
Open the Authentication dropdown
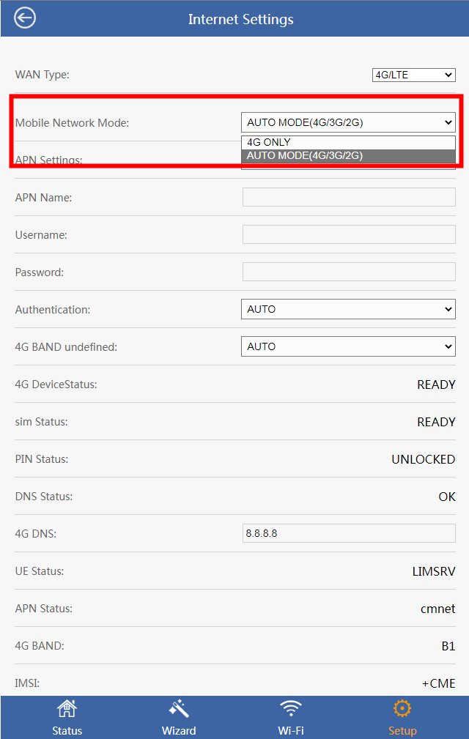pyautogui.click(x=348, y=309)
